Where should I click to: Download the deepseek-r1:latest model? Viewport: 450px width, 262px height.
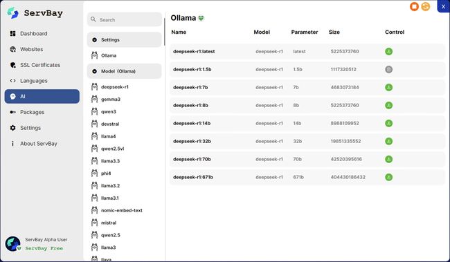click(x=388, y=52)
